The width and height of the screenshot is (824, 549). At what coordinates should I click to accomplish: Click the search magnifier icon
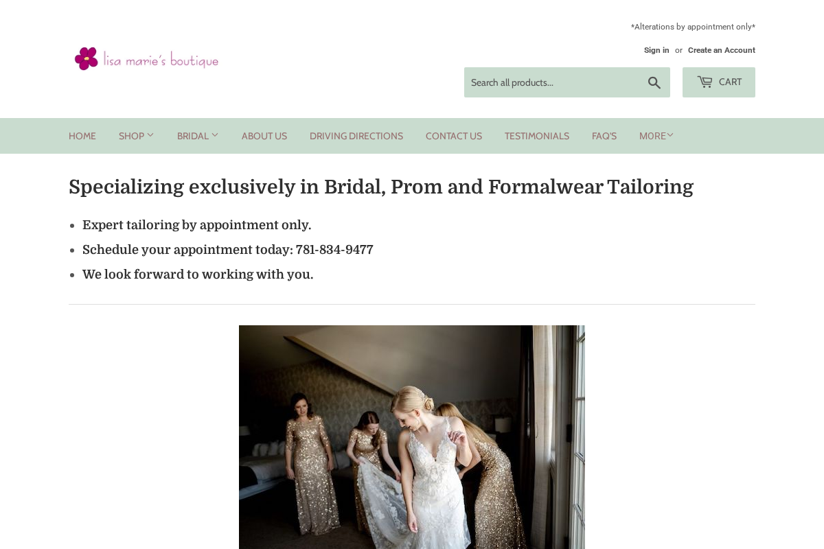pyautogui.click(x=654, y=82)
